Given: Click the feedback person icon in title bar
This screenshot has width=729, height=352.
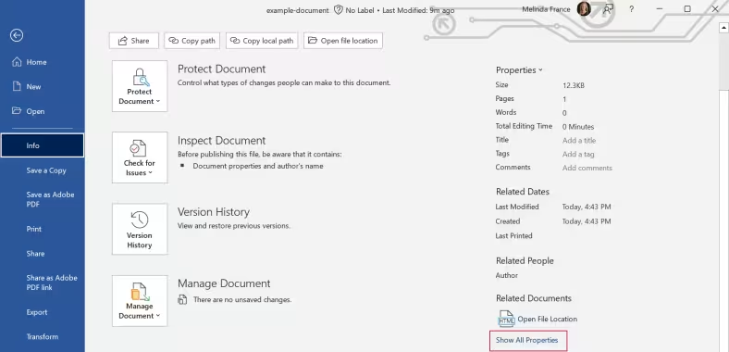Looking at the screenshot, I should pos(608,9).
